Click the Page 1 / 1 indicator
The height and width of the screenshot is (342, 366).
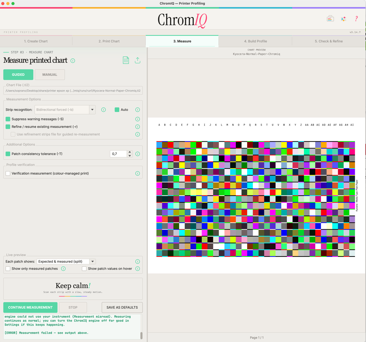(x=257, y=338)
